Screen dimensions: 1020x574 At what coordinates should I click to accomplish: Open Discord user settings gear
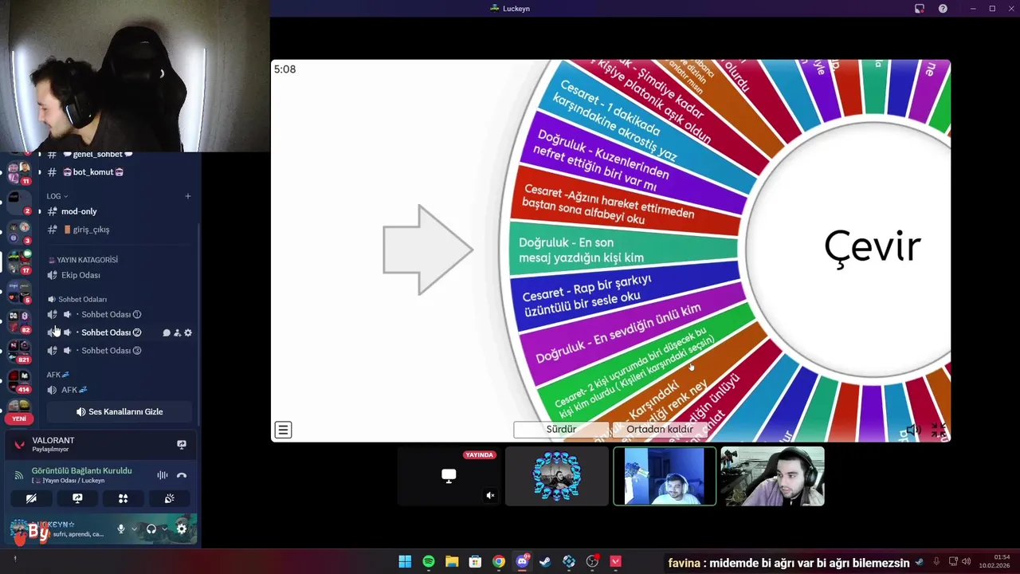[182, 529]
